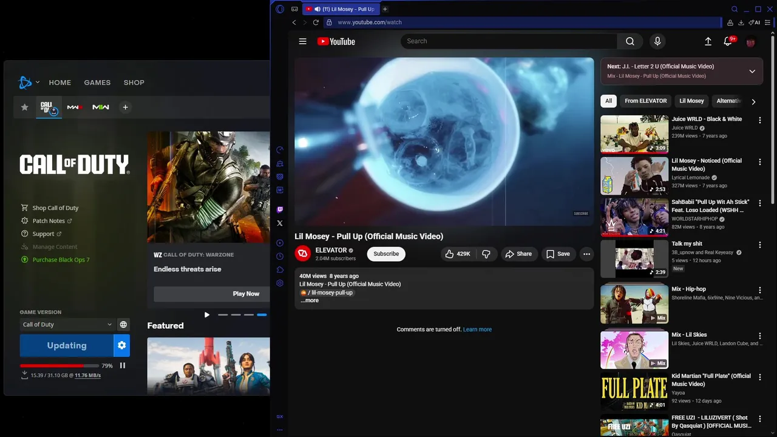Open Opera AI assistant icon
Screen dimensions: 777x437
[x=755, y=22]
